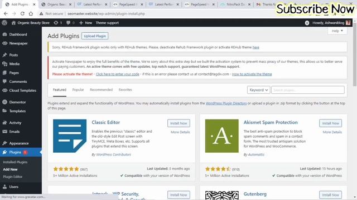Switch to Featured tab
The height and width of the screenshot is (200, 357).
tap(60, 90)
